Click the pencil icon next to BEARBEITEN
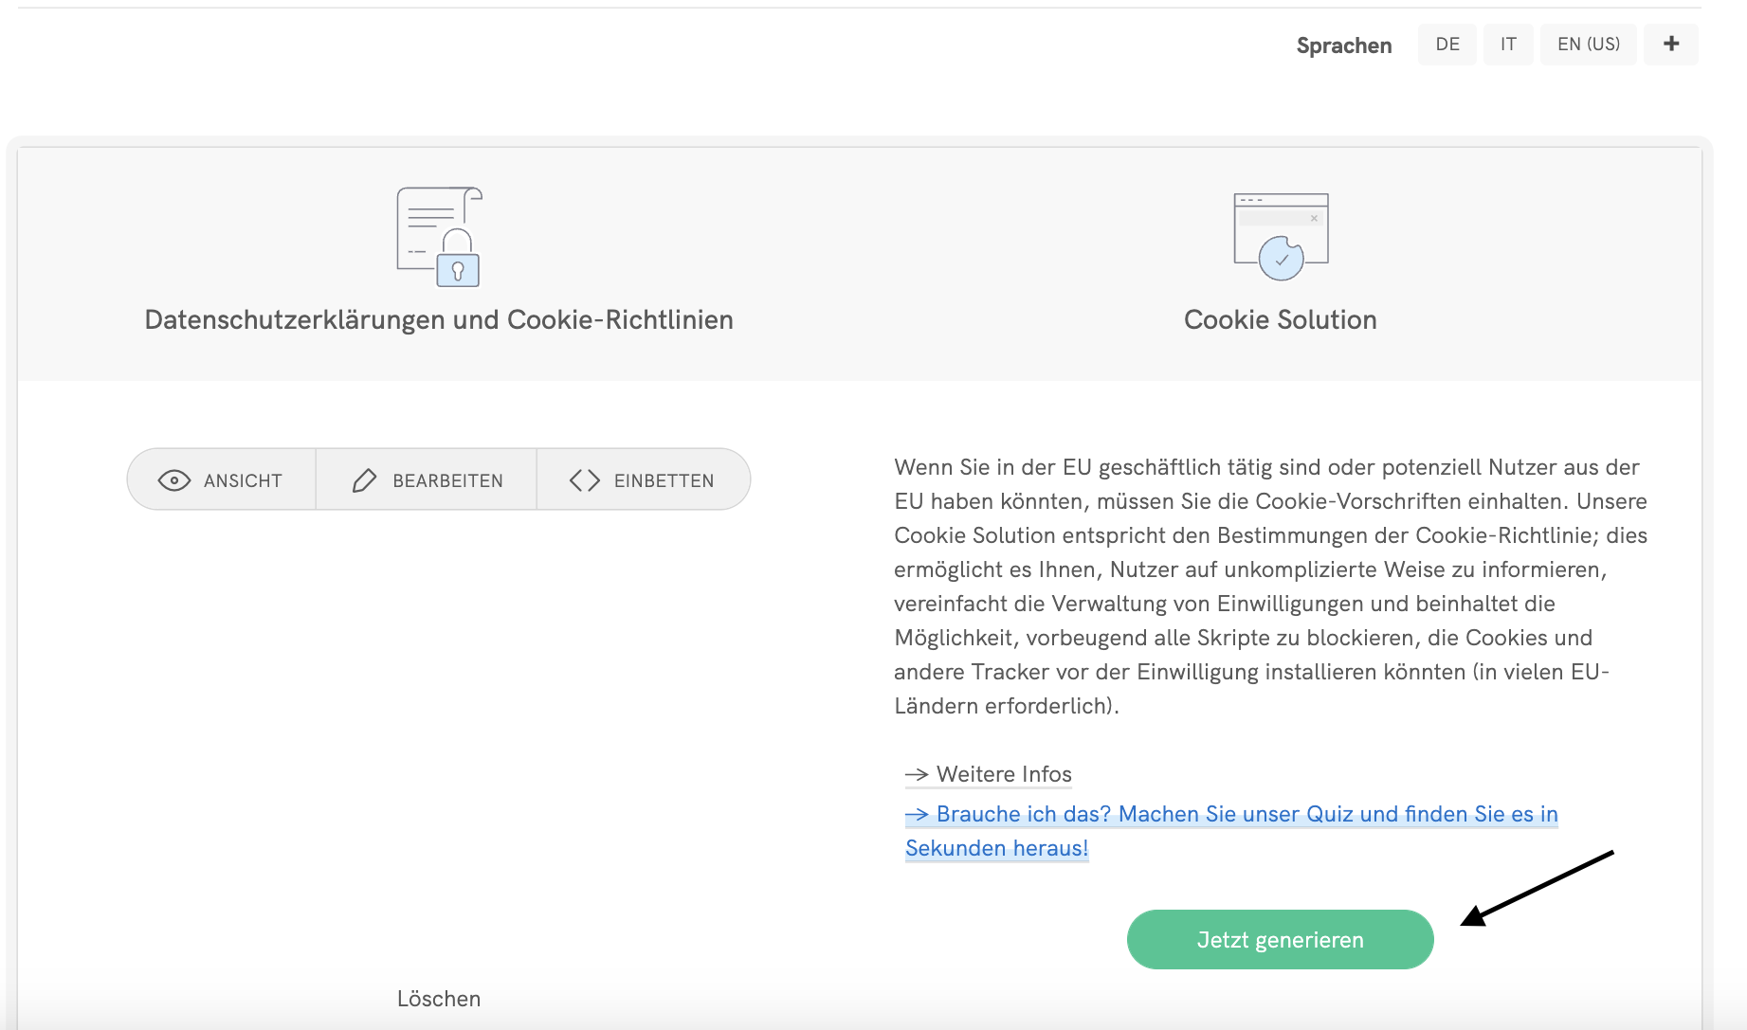1747x1030 pixels. tap(365, 480)
